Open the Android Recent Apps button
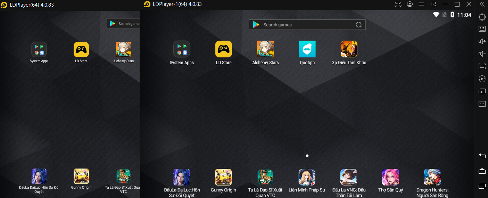 click(x=482, y=186)
